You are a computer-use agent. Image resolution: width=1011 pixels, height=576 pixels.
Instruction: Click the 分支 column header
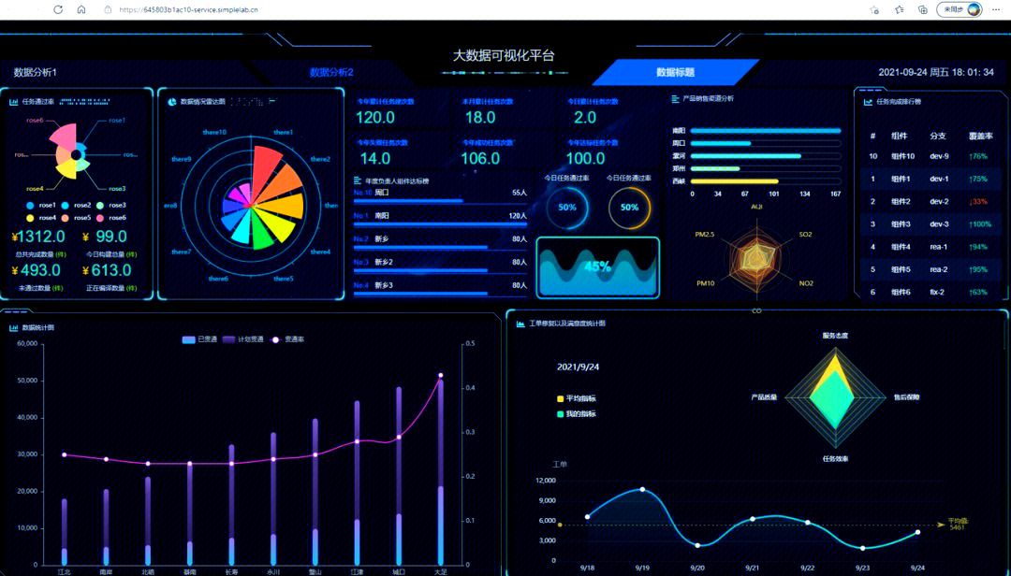pyautogui.click(x=938, y=136)
